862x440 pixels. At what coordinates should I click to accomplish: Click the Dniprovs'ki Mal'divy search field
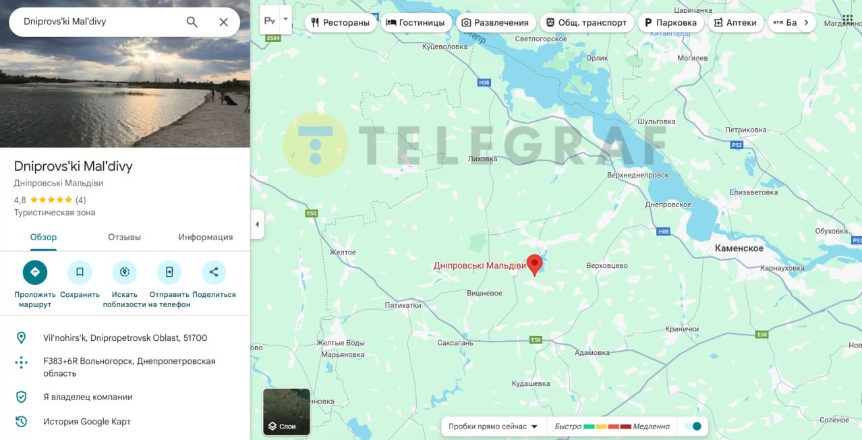pyautogui.click(x=101, y=22)
